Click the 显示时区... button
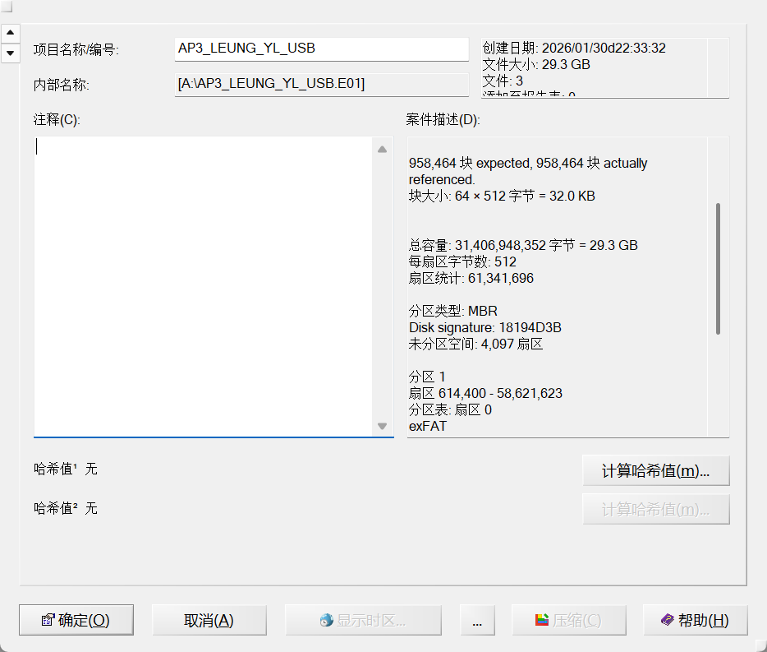 [363, 620]
